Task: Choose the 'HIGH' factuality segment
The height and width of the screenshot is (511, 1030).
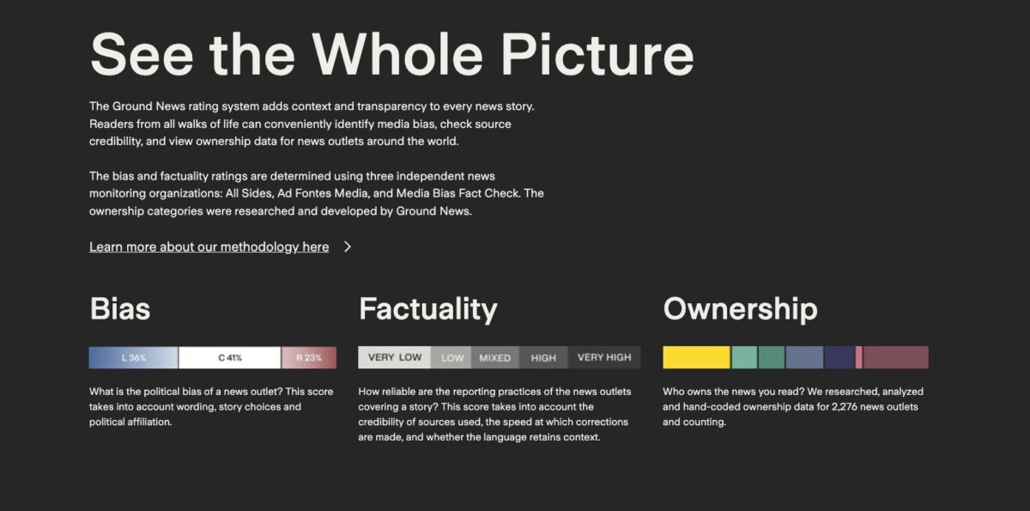Action: pyautogui.click(x=543, y=357)
